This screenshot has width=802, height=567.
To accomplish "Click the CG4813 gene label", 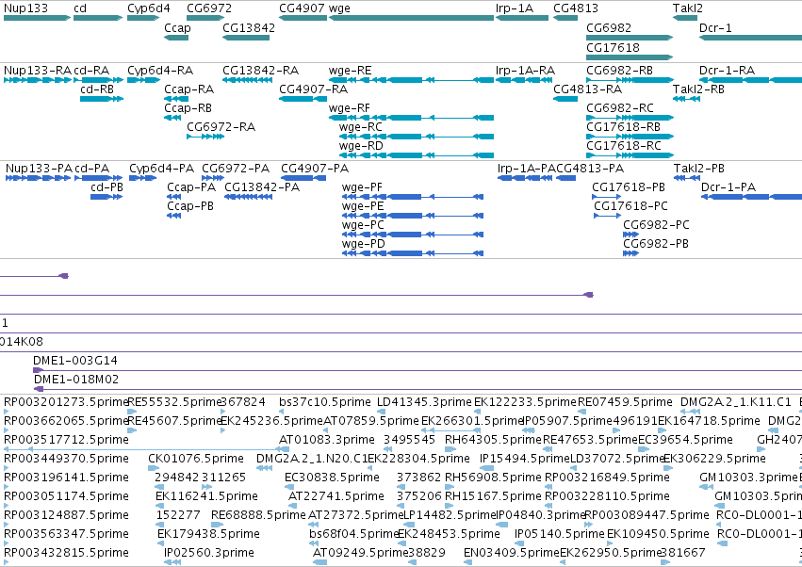I will tap(576, 8).
